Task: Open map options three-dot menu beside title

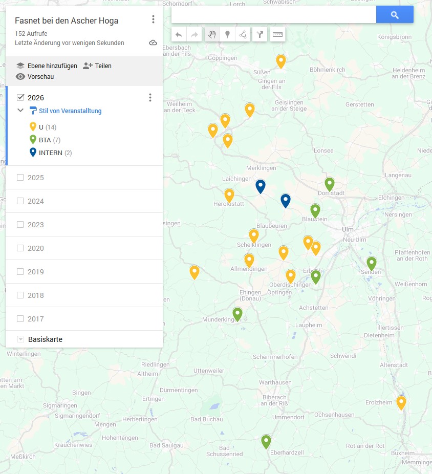Action: pos(153,20)
